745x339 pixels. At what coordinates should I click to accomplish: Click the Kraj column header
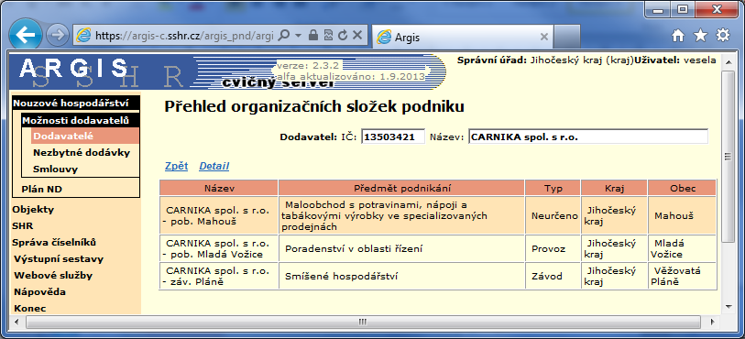point(614,188)
